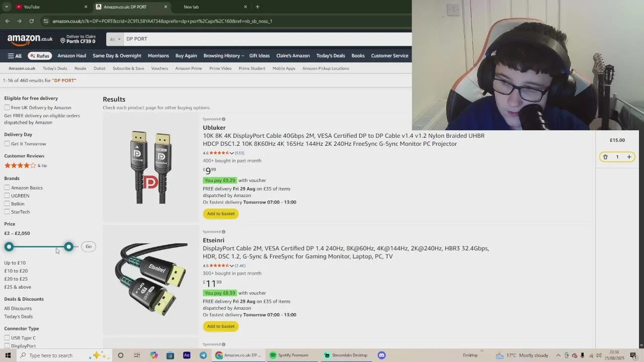This screenshot has width=644, height=362.
Task: Open the Amazon.co.uk logo home link
Action: (x=30, y=39)
